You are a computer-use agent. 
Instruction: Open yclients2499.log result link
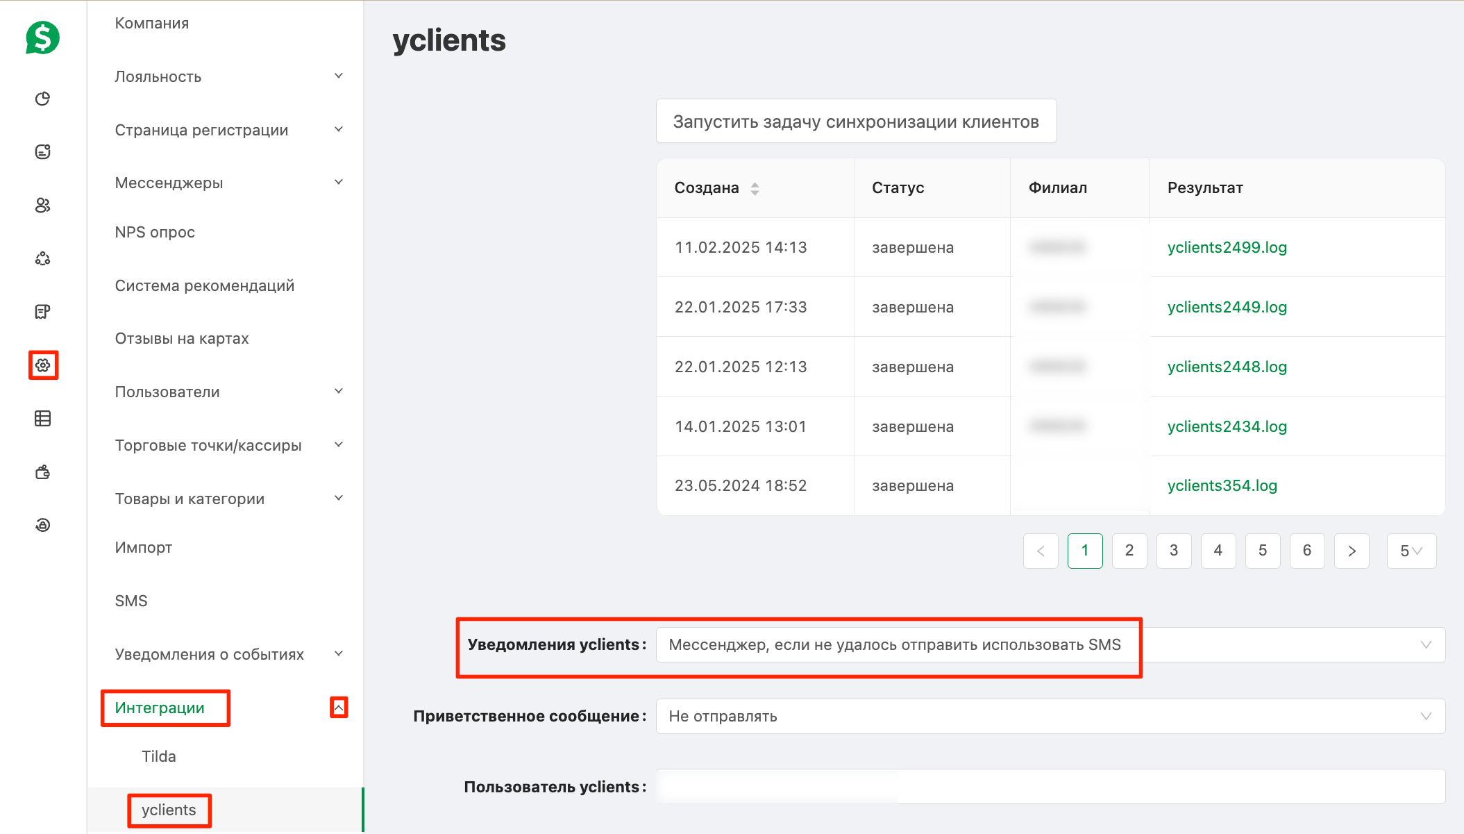pos(1227,247)
